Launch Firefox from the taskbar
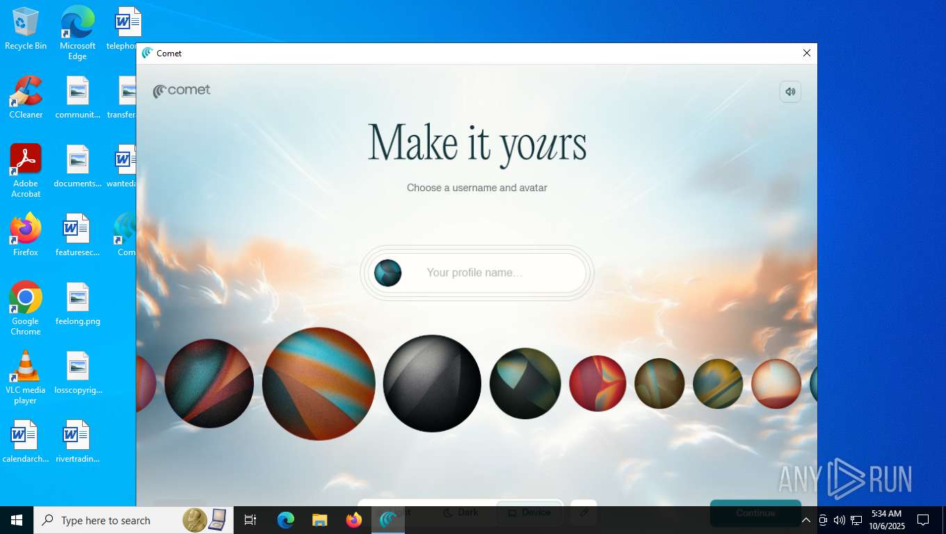Viewport: 946px width, 534px height. point(354,520)
